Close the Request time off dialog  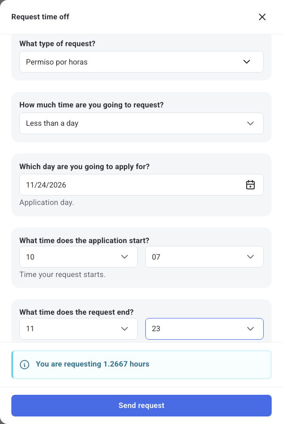tap(262, 17)
